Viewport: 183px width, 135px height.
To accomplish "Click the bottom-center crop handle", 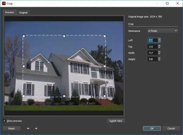I will point(64,96).
